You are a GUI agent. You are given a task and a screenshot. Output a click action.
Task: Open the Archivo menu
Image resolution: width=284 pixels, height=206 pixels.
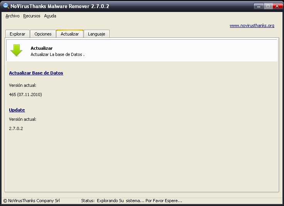coord(12,16)
